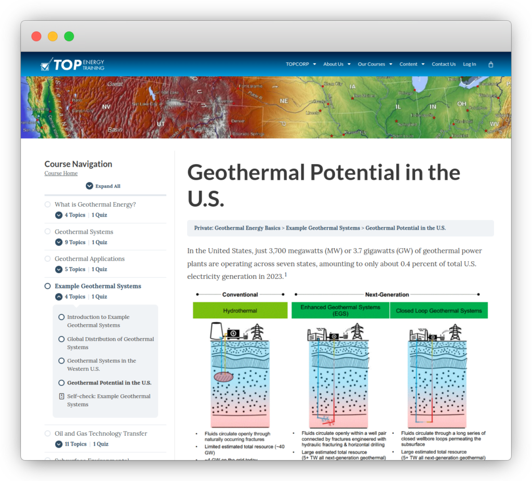532x481 pixels.
Task: Click the Private: Geothermal Energy Basics breadcrumb
Action: click(x=237, y=228)
